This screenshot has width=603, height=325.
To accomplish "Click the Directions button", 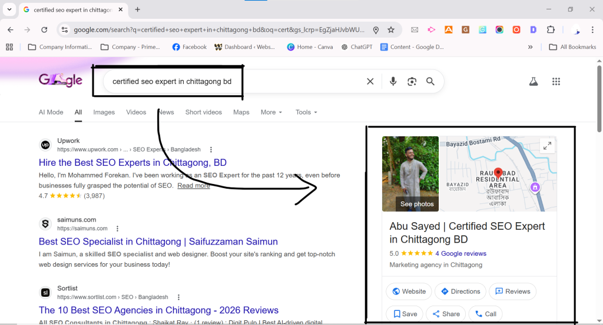I will point(460,292).
